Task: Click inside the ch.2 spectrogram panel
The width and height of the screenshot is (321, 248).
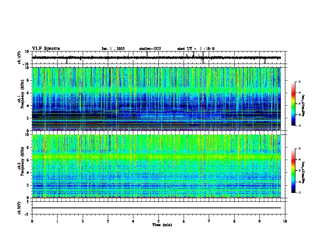Action: point(156,166)
